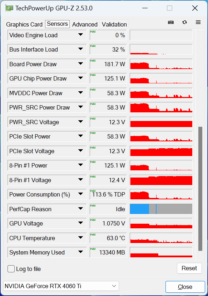Open the PWR_SRC Power Draw dropdown arrow
Image resolution: width=208 pixels, height=296 pixels.
80,107
